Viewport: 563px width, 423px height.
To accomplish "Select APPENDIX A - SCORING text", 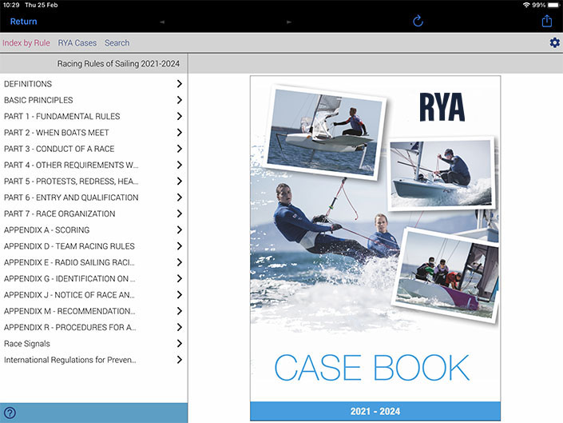I will [x=46, y=229].
